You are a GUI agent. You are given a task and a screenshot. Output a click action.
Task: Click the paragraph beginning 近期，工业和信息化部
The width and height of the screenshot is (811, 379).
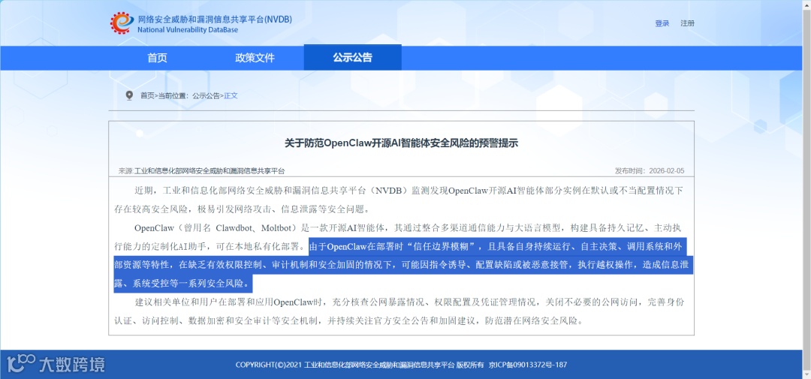click(399, 200)
